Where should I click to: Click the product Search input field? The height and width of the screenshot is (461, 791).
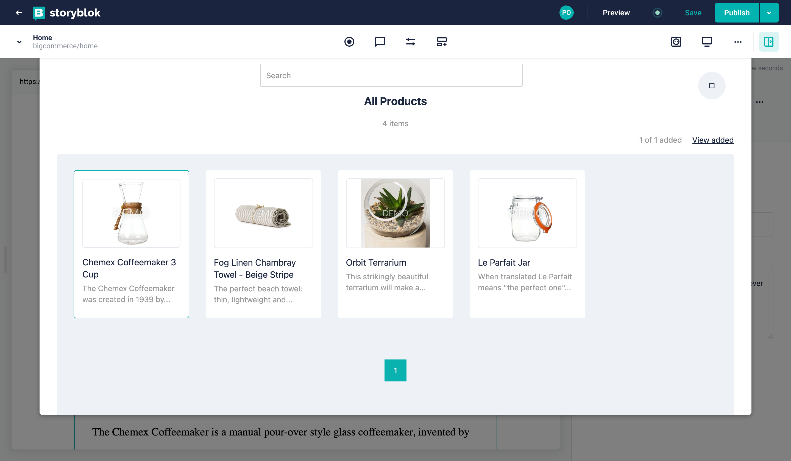pos(391,75)
